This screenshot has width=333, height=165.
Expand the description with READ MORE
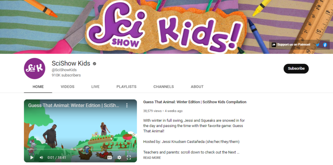tap(152, 158)
